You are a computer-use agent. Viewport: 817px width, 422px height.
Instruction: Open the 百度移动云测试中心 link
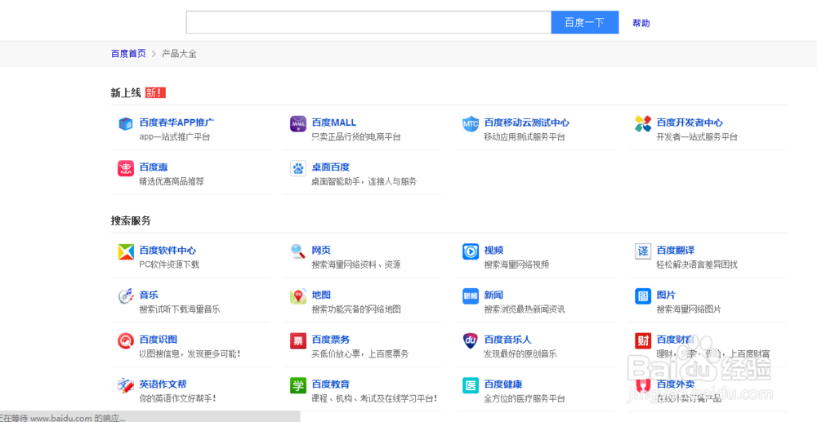(527, 122)
